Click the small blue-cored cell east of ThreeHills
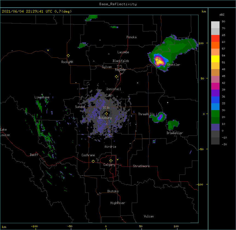Viewport: 236px width, 230px height. (x=160, y=117)
